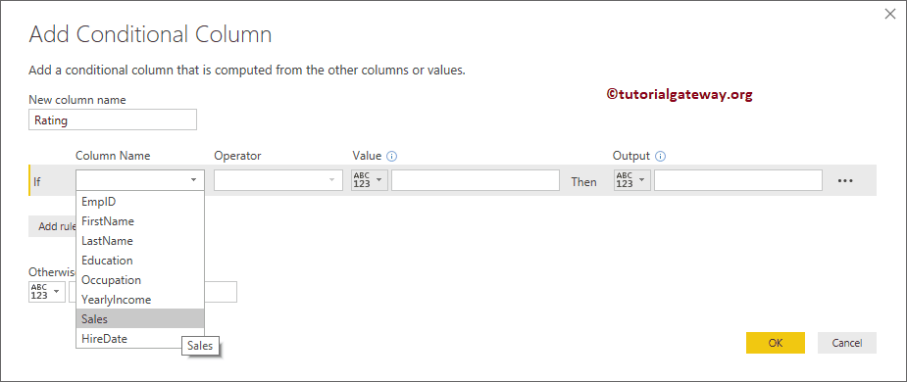The image size is (907, 382).
Task: Click into the Output text box
Action: click(x=738, y=180)
